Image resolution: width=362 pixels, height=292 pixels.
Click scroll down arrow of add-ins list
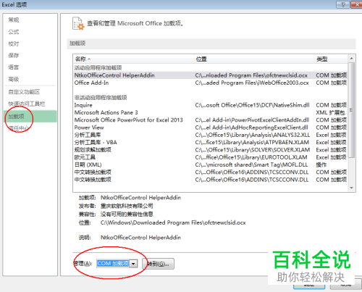pos(351,188)
